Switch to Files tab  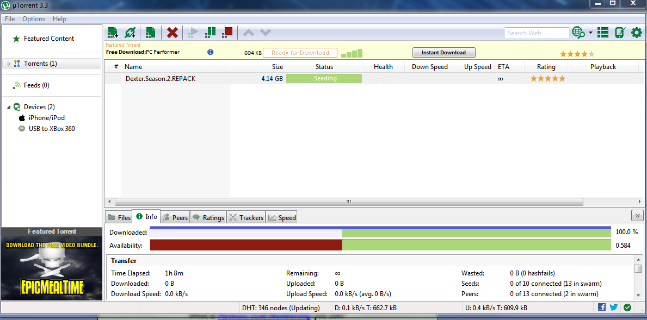click(119, 217)
